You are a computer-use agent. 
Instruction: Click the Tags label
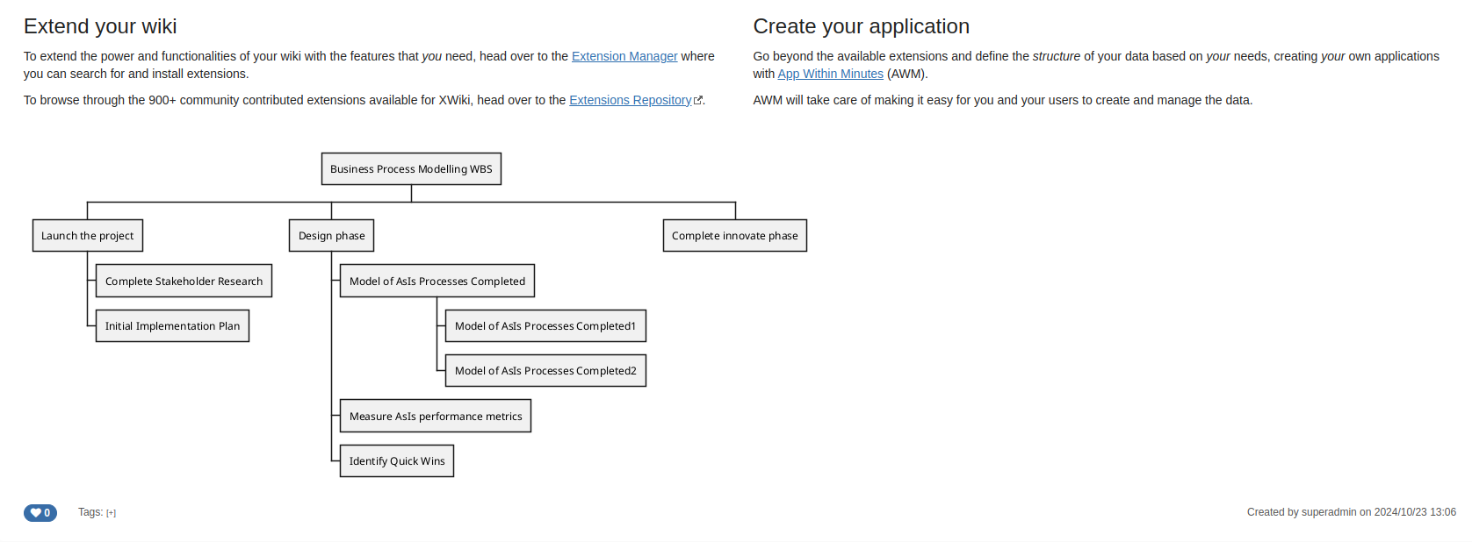tap(90, 512)
